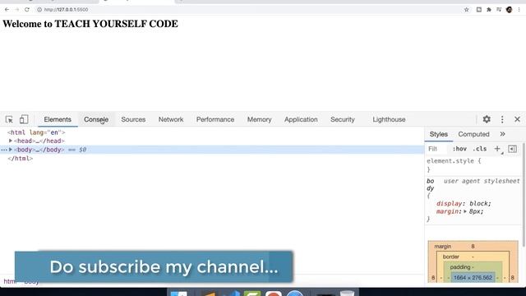Select the inspect element picker icon
The height and width of the screenshot is (296, 526).
[x=9, y=119]
